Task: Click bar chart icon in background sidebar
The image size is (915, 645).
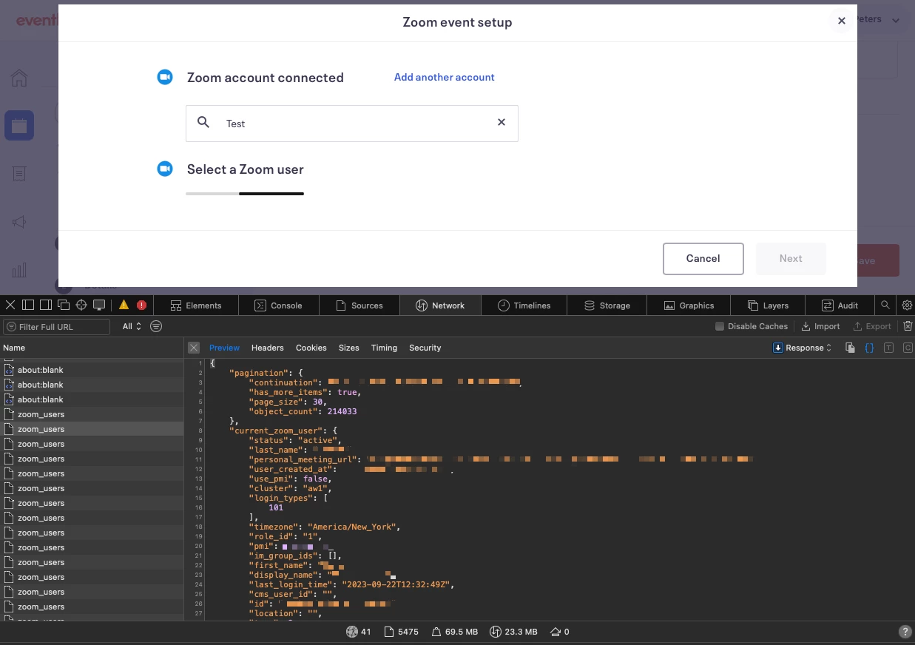Action: (19, 270)
